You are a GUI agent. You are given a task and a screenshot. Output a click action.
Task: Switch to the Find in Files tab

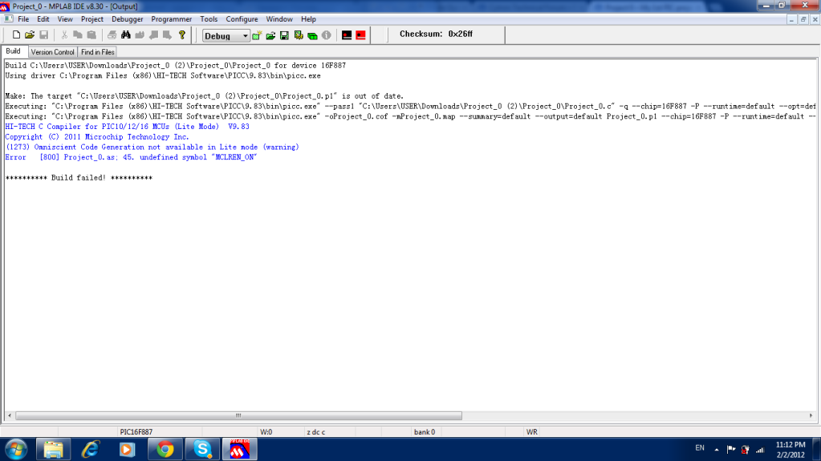97,52
